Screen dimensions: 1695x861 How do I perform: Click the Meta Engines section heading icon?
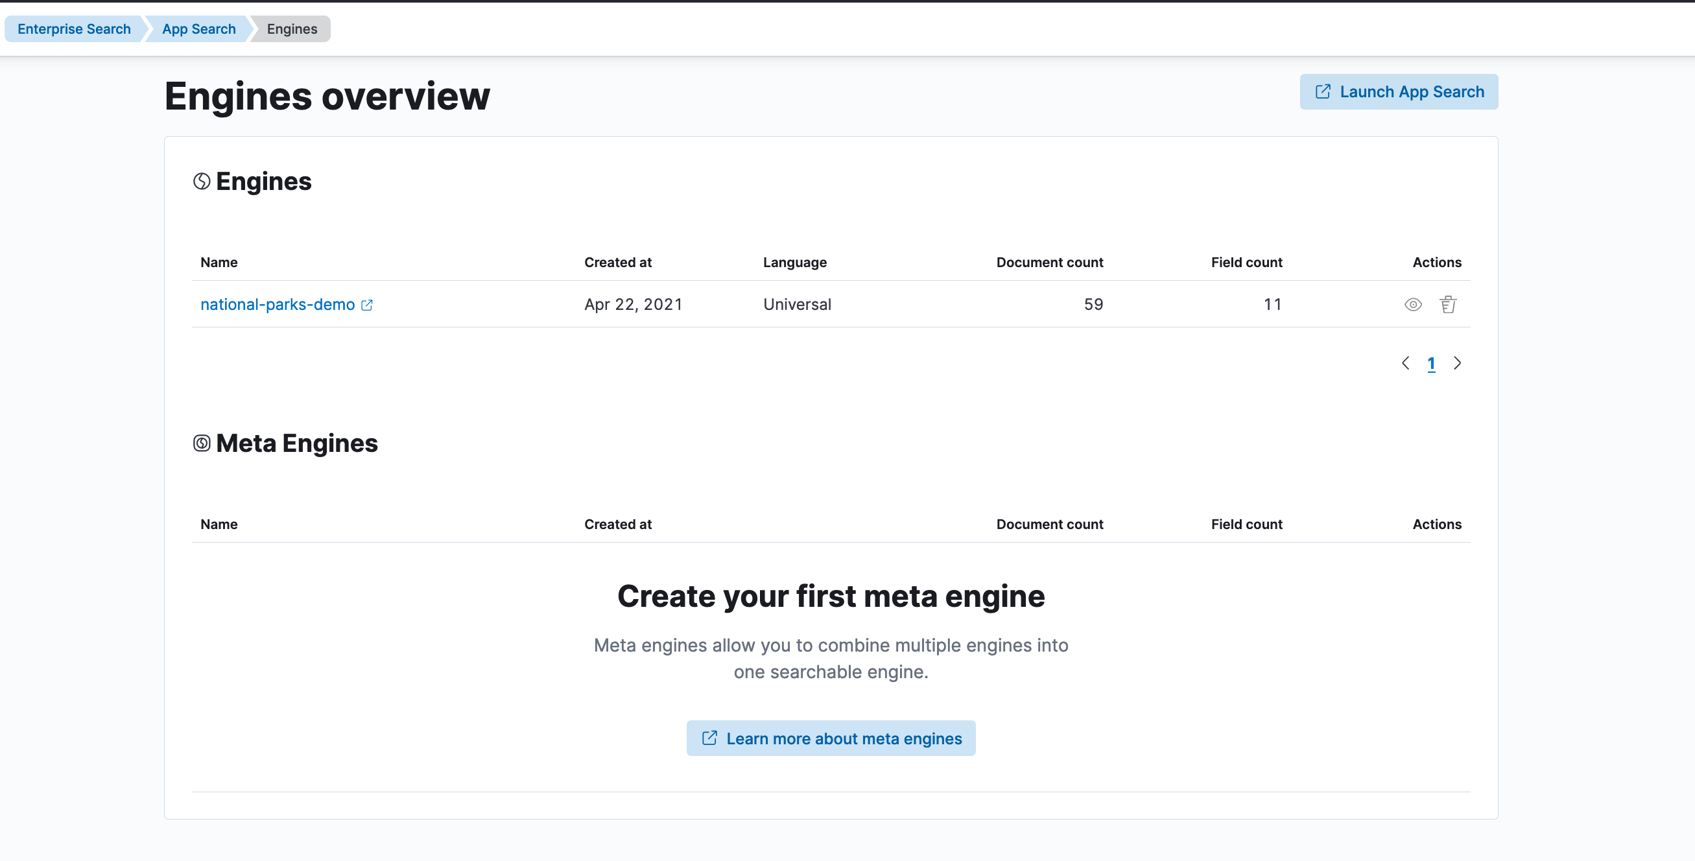click(x=202, y=443)
